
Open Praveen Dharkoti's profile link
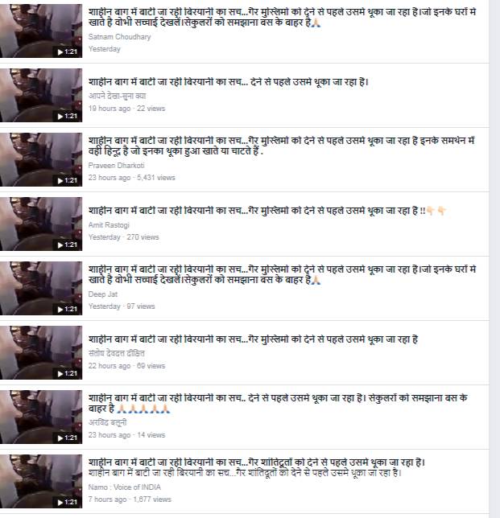click(116, 165)
